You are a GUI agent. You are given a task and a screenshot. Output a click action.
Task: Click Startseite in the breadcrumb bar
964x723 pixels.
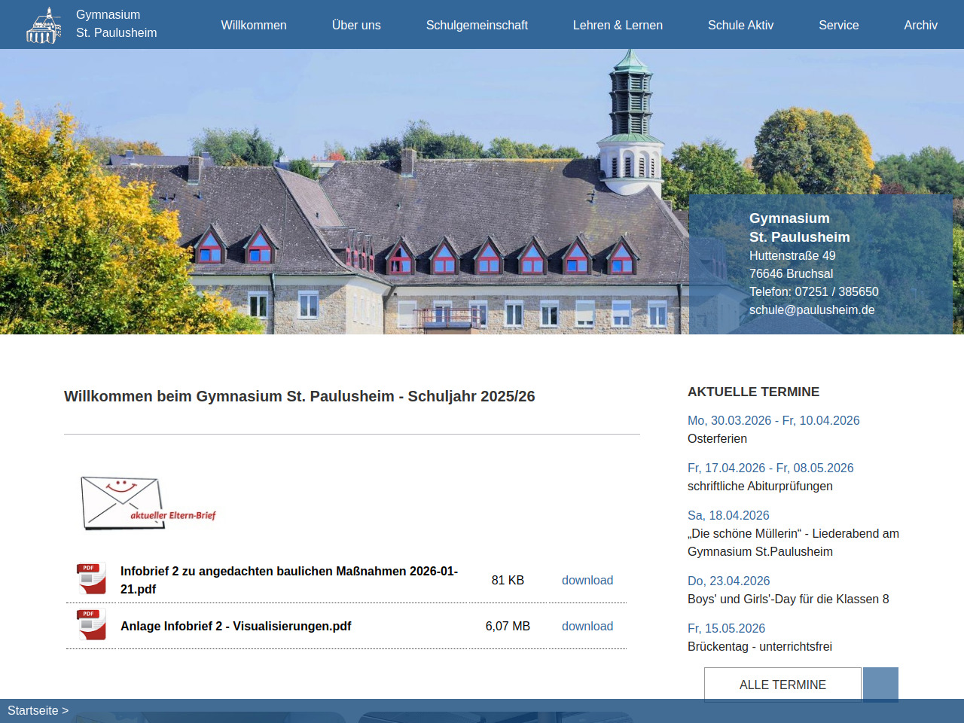(x=33, y=710)
